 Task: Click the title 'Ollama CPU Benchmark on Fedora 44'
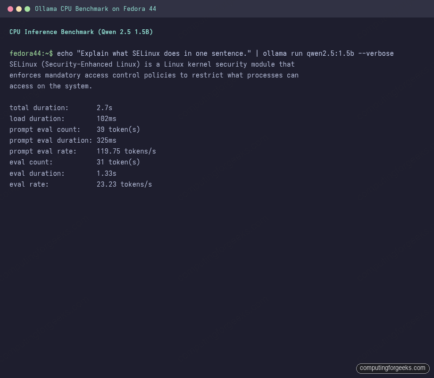95,9
